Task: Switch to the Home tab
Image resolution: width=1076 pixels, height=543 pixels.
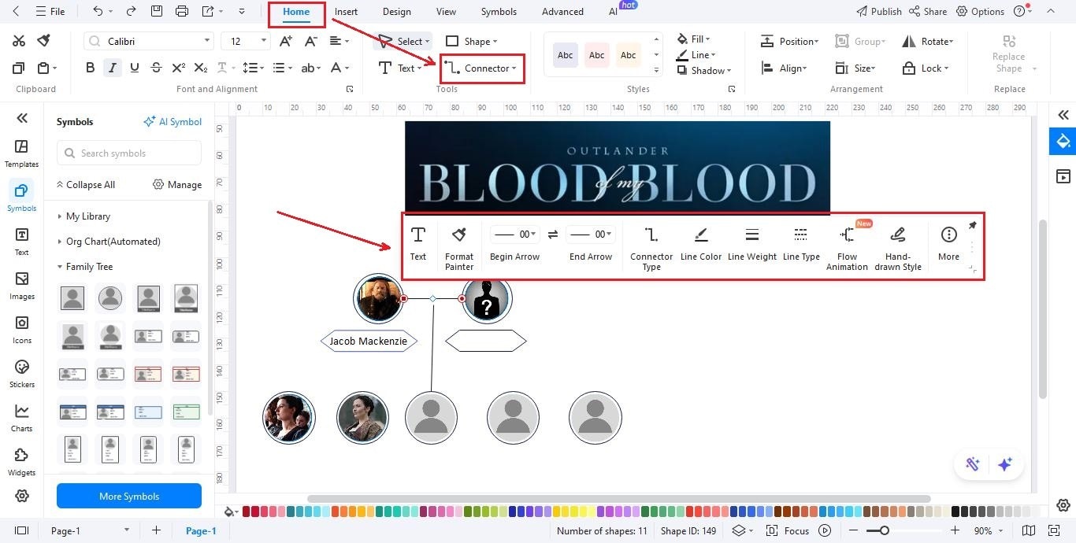Action: [296, 12]
